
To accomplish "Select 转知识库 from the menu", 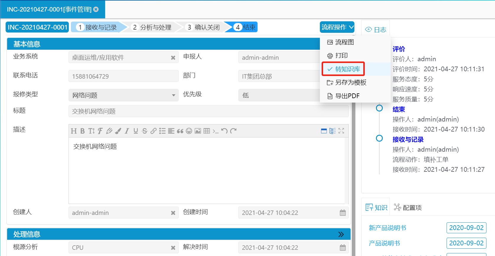I will (x=347, y=69).
